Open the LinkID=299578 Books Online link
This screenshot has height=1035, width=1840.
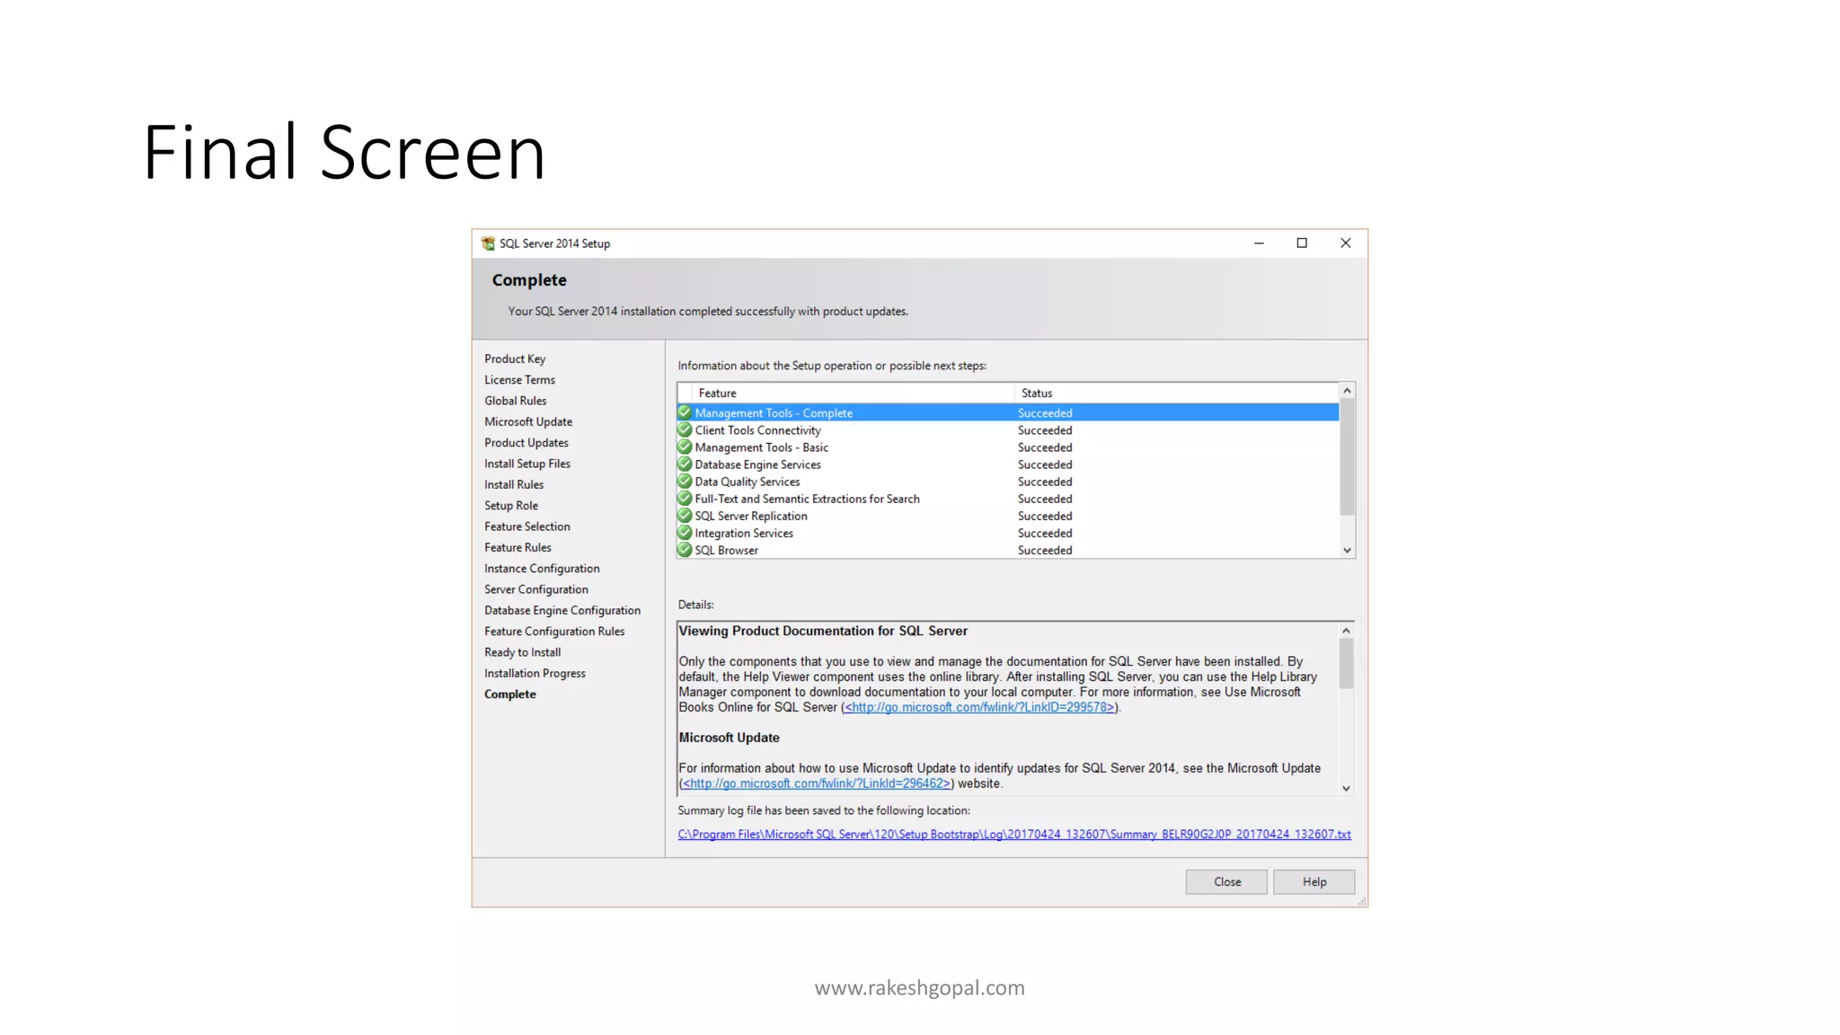(979, 707)
